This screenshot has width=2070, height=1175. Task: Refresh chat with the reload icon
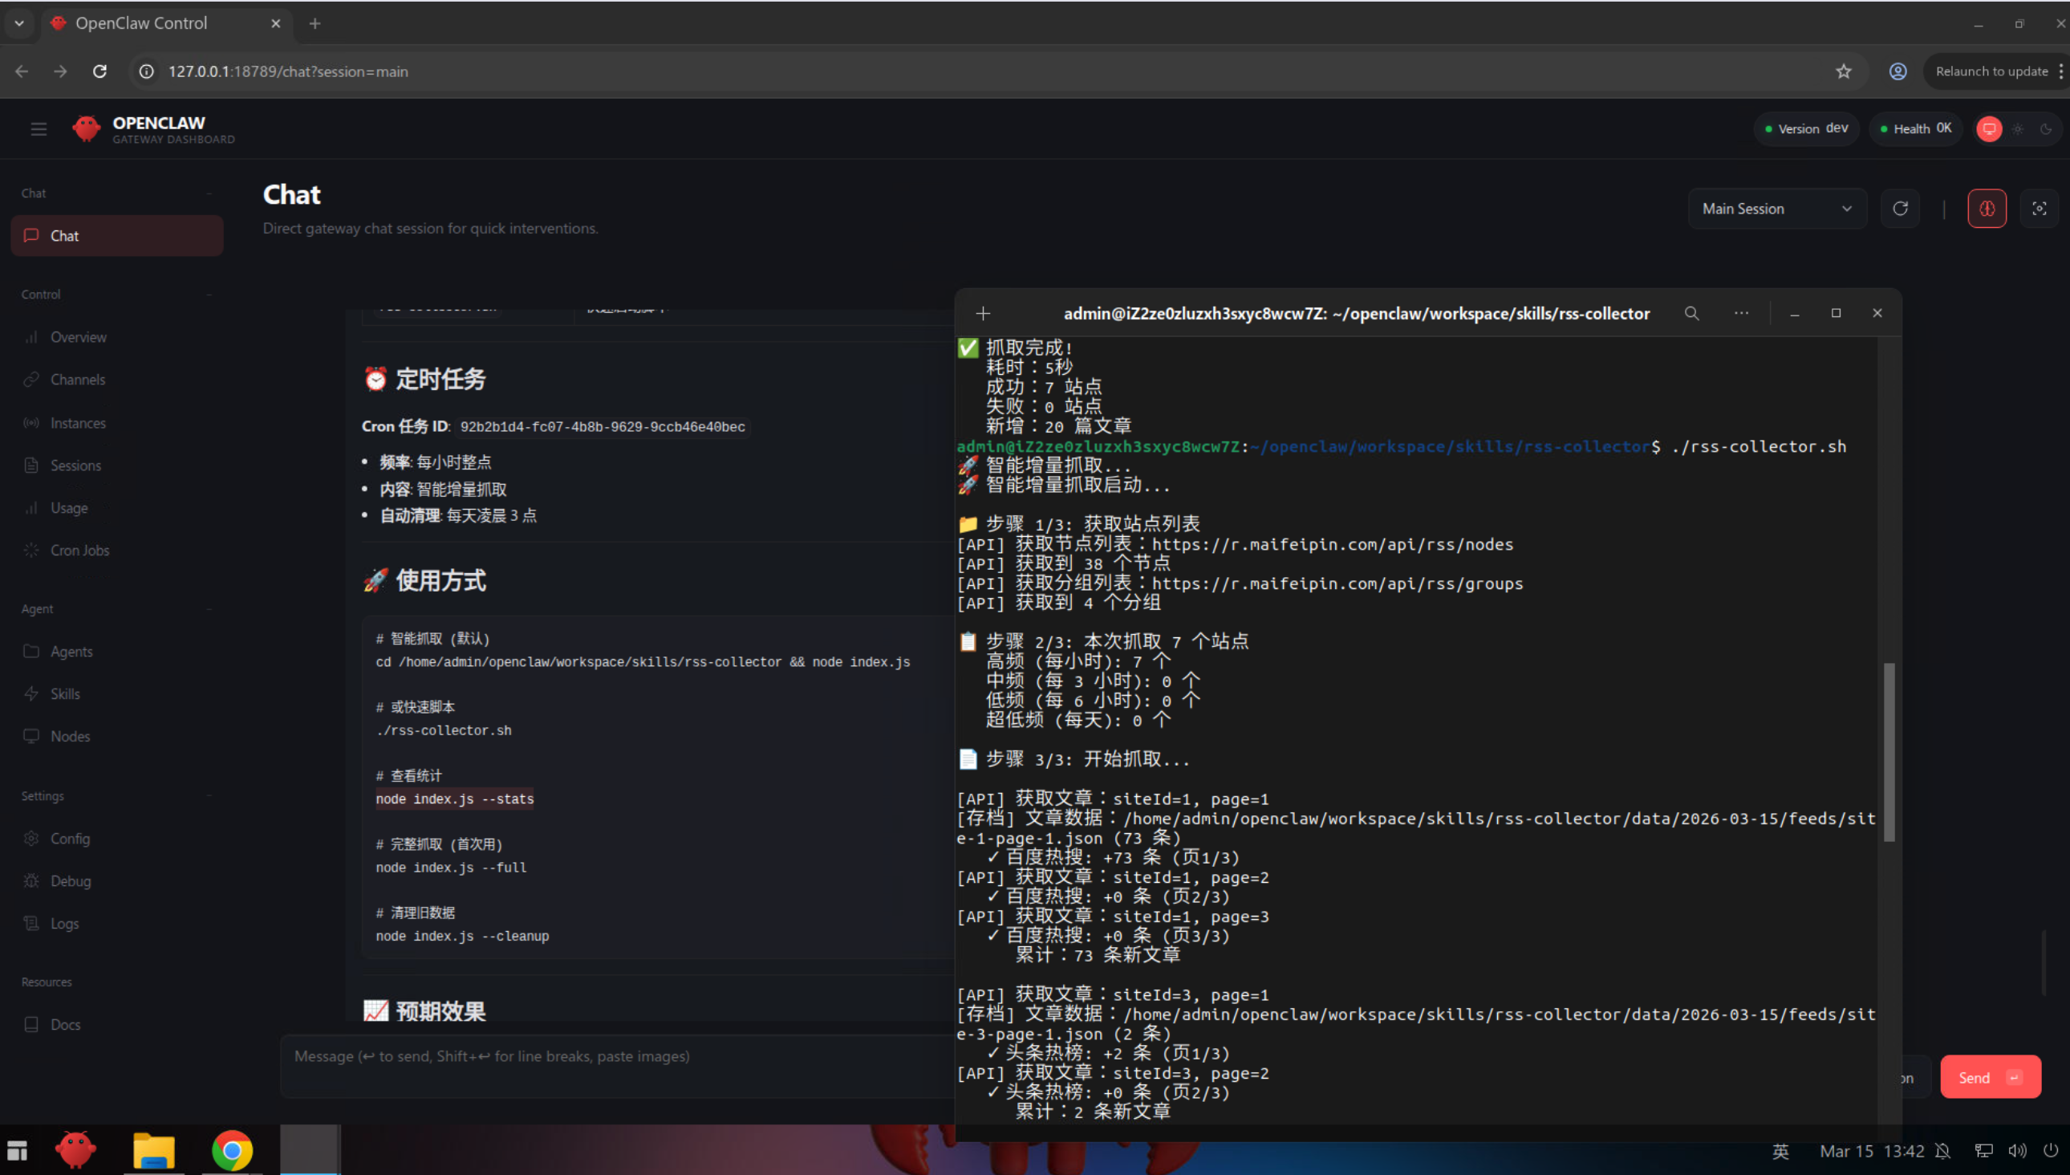pos(1900,209)
